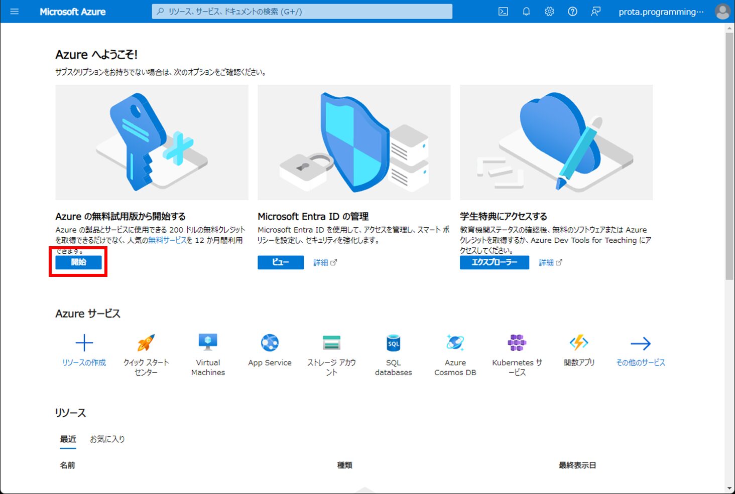Open the hamburger navigation menu
The image size is (735, 494).
tap(14, 11)
